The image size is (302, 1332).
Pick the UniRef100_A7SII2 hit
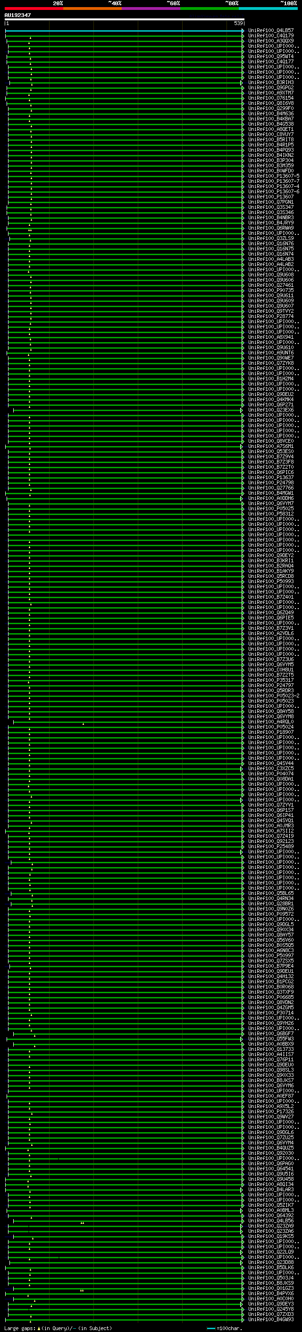pos(271,831)
